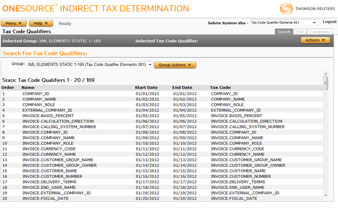Select the EXTERNAL_COMPANY_ID qualifier row
This screenshot has width=338, height=208.
point(47,110)
